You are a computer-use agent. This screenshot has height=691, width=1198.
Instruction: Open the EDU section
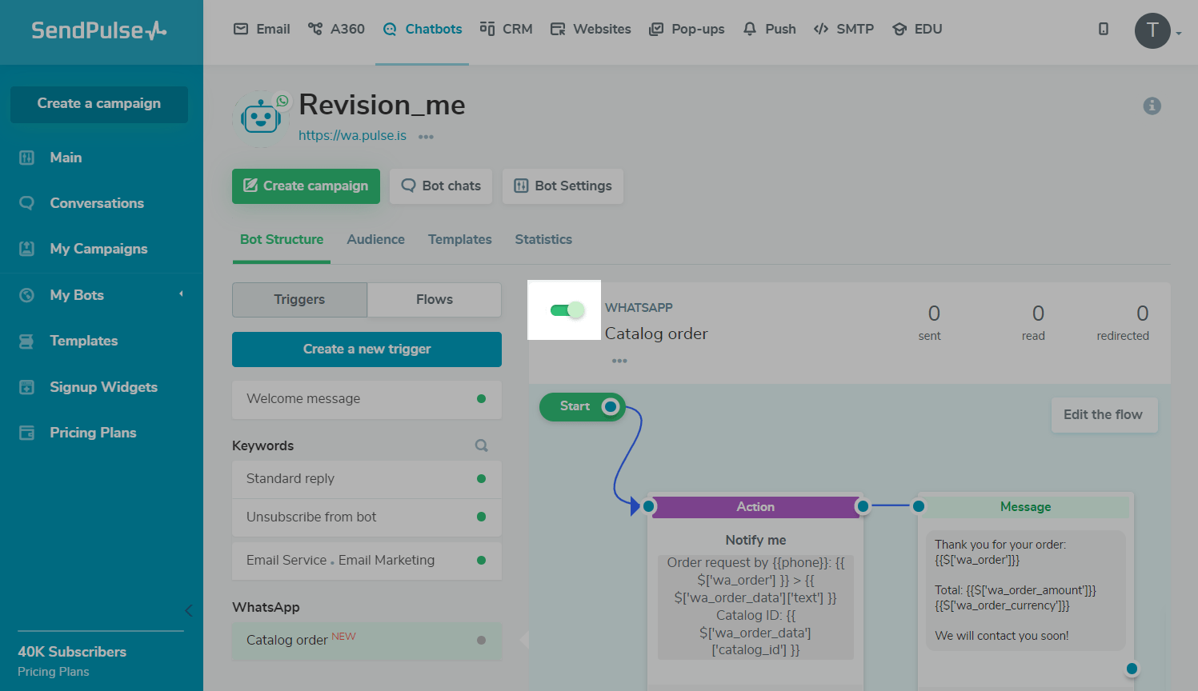point(917,29)
